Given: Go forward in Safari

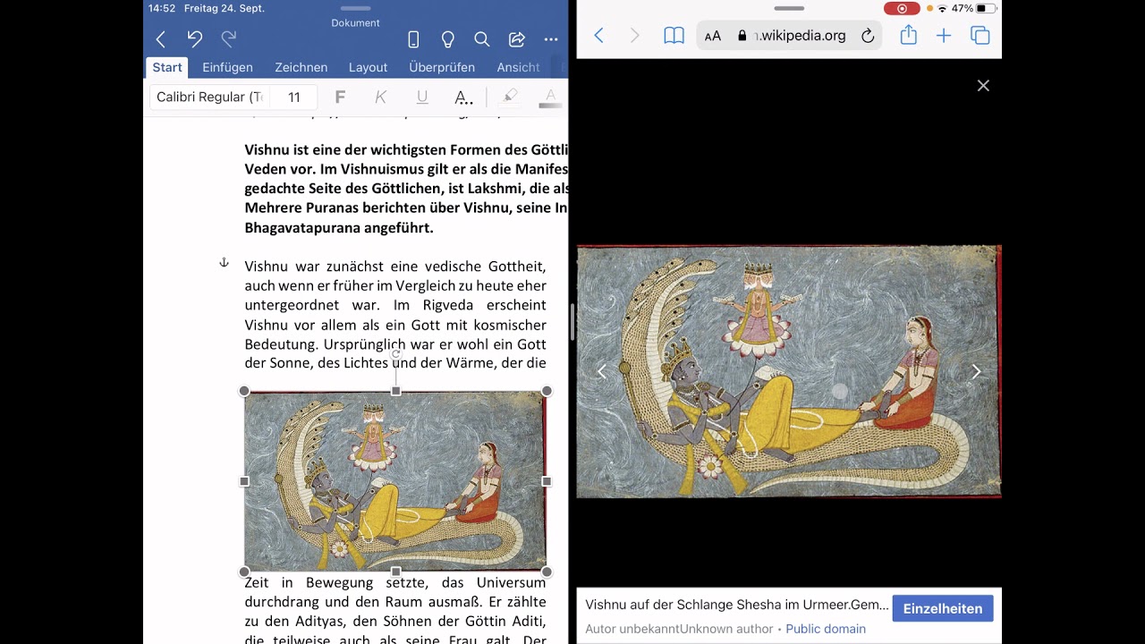Looking at the screenshot, I should tap(635, 36).
